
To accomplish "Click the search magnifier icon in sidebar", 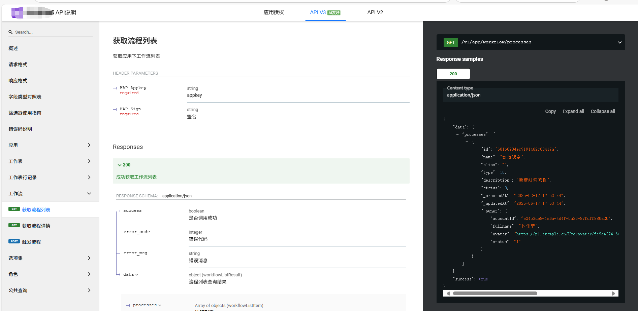I will (x=10, y=32).
